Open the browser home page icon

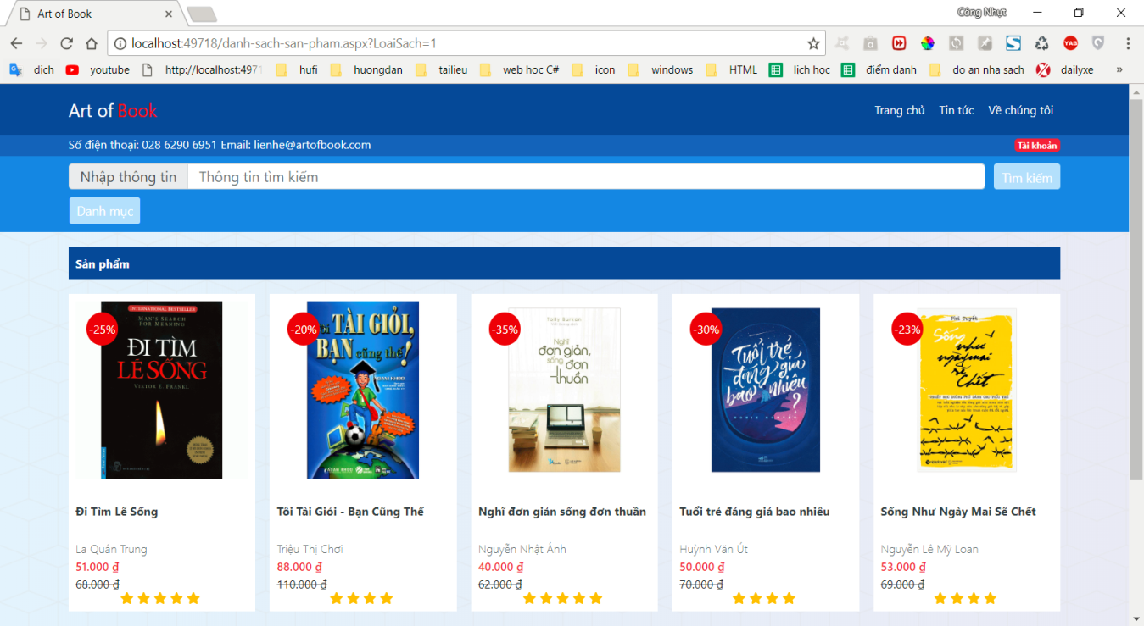91,43
